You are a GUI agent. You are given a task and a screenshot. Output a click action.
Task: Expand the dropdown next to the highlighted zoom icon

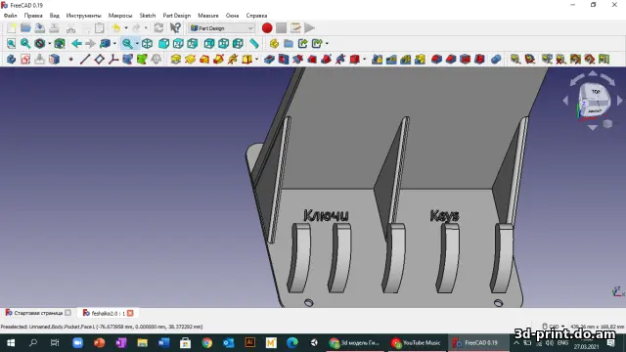coord(137,43)
